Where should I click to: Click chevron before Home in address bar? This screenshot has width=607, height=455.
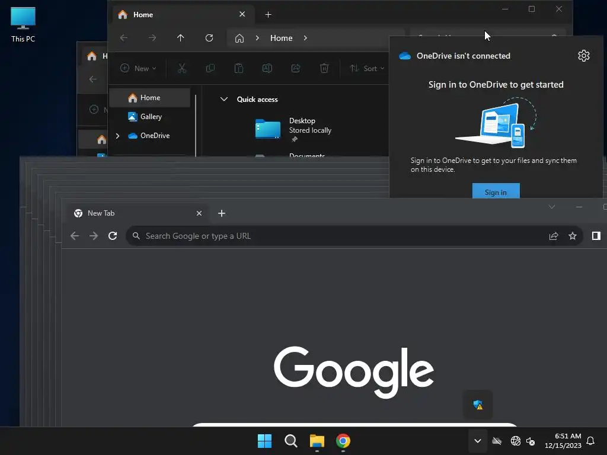(x=257, y=38)
